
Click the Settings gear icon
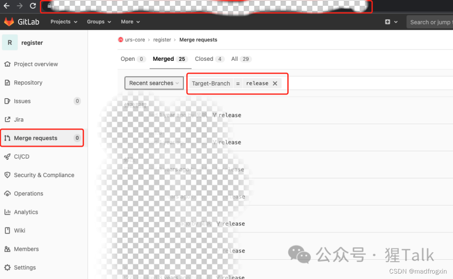pos(8,267)
